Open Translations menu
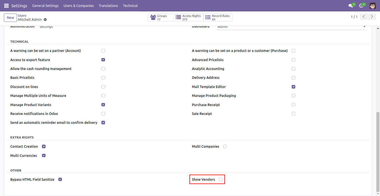Screen dimensions: 380x196 [x=108, y=6]
